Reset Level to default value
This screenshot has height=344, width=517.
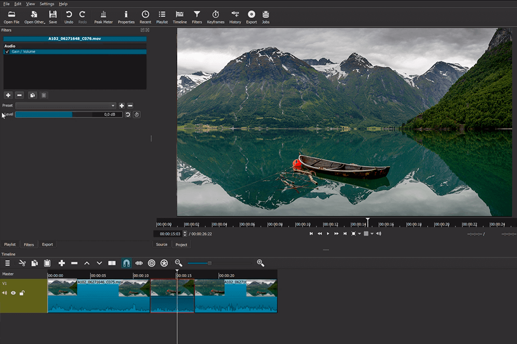tap(128, 114)
